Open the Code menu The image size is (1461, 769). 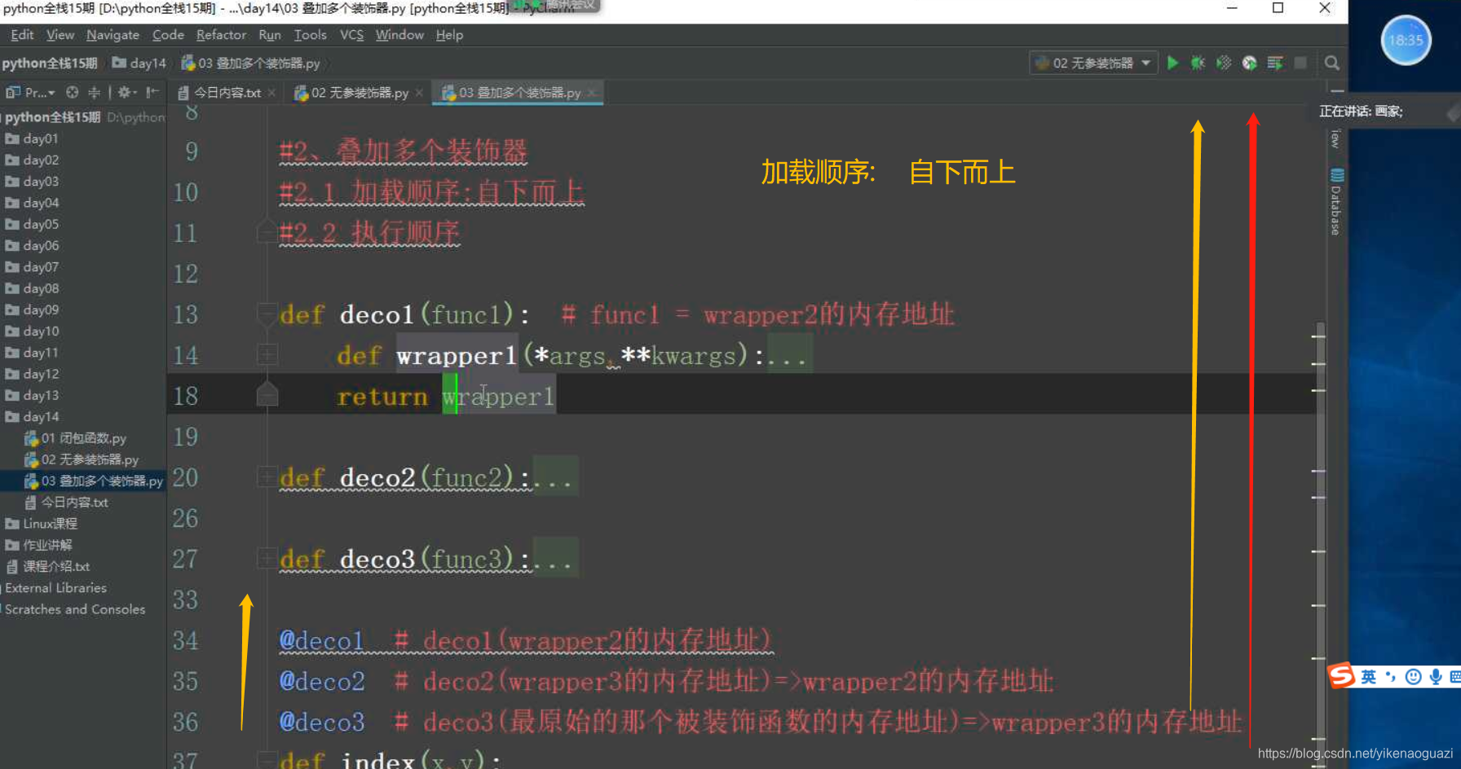click(x=168, y=35)
